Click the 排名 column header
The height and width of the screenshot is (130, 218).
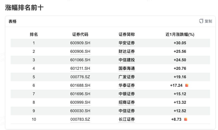34,34
